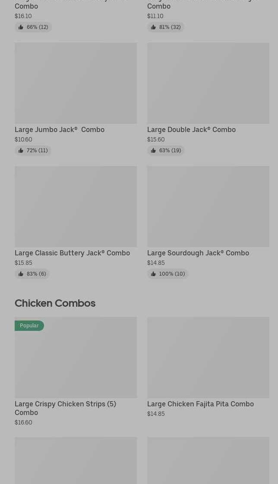Viewport: 278px width, 484px height.
Task: Click thumbs-up icon on Large Jumbo Jack Combo
Action: [21, 151]
